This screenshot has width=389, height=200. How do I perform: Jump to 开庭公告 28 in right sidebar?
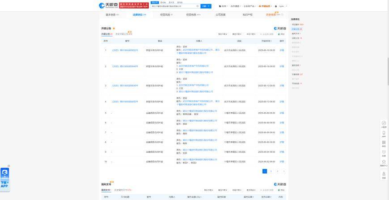tap(297, 29)
